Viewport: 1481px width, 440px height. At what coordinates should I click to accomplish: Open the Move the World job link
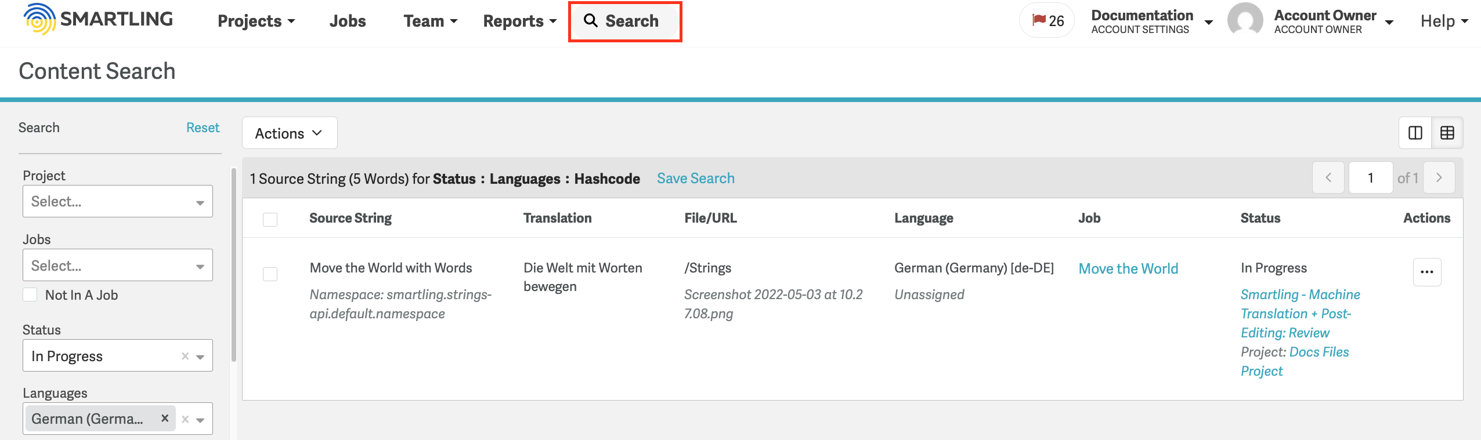click(x=1128, y=268)
